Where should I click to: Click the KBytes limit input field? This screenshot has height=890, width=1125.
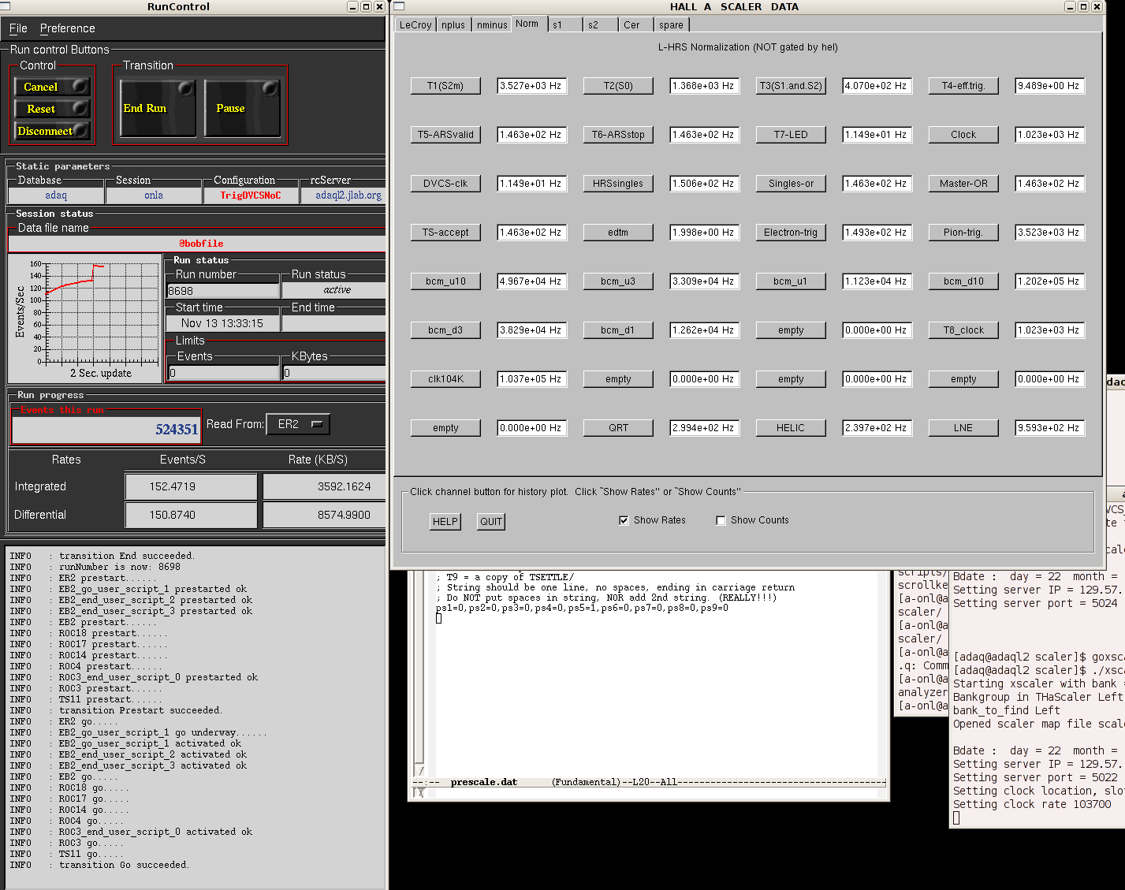(334, 373)
